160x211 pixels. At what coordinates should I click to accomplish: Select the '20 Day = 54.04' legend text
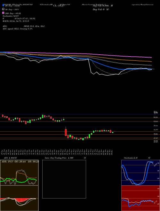[12, 6]
